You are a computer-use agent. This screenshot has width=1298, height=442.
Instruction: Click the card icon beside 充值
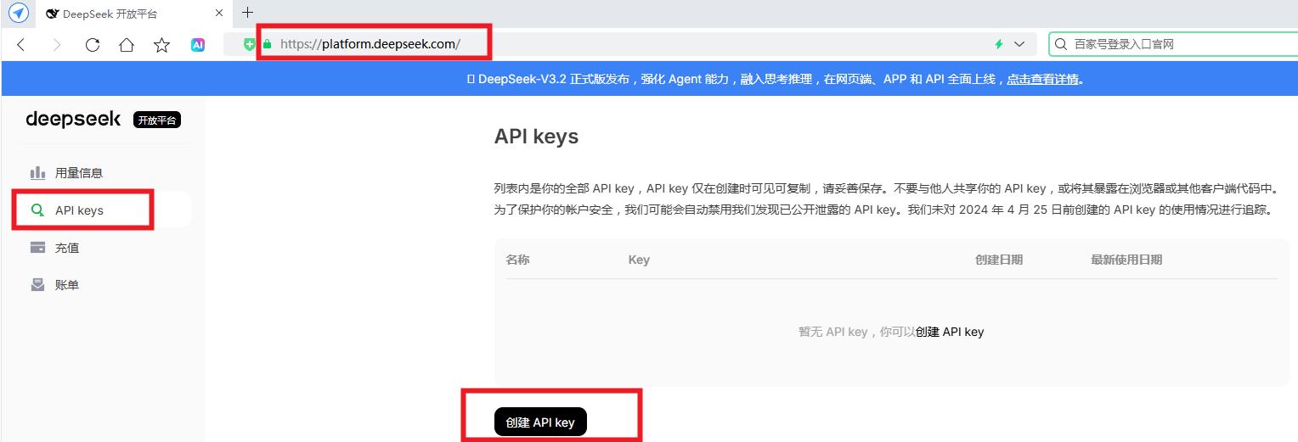click(x=37, y=248)
